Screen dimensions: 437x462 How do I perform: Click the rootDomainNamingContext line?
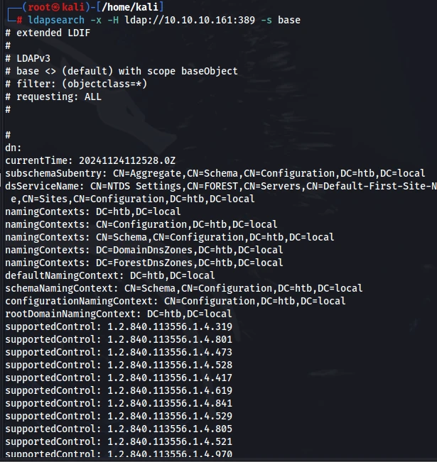pyautogui.click(x=119, y=314)
